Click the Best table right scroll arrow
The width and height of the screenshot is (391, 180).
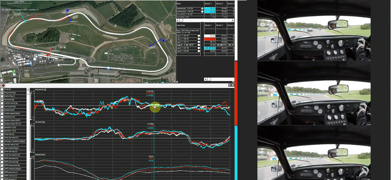233,20
